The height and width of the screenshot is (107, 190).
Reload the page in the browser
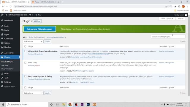[11, 7]
